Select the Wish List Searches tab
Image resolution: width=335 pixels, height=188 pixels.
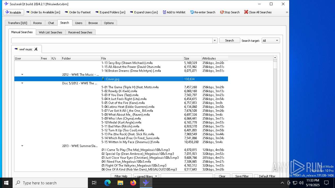pos(51,32)
